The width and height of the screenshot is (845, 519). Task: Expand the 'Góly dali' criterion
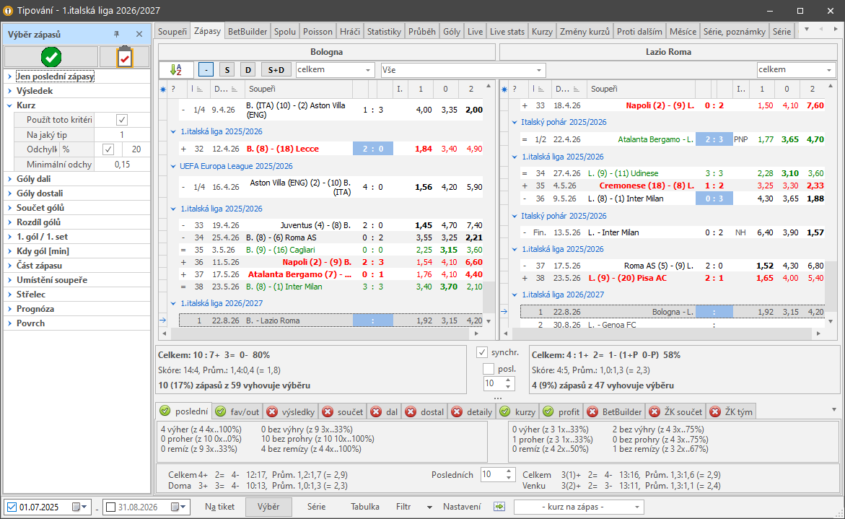(9, 179)
